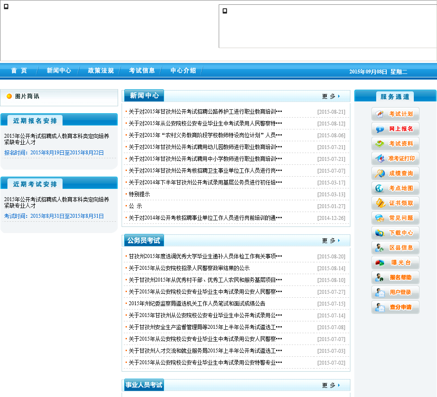Click the 网上报名 service icon

coord(395,129)
